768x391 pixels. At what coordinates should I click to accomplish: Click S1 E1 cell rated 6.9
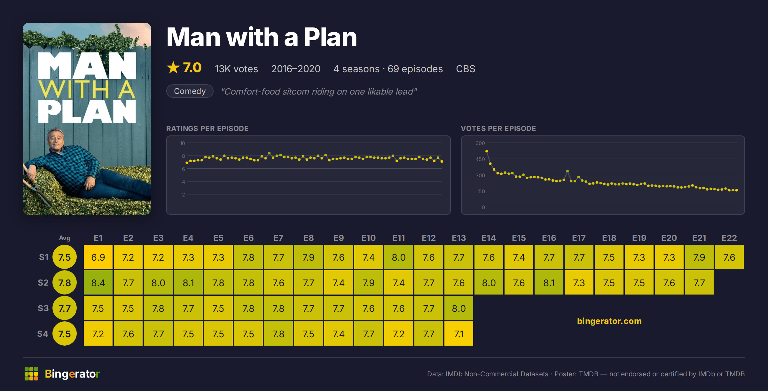pos(98,257)
